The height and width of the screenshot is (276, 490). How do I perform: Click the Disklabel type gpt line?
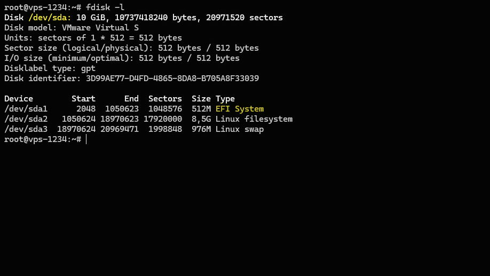pyautogui.click(x=50, y=68)
